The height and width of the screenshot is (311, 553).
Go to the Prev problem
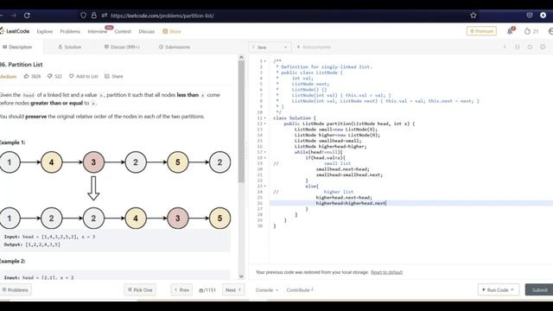[x=181, y=290]
